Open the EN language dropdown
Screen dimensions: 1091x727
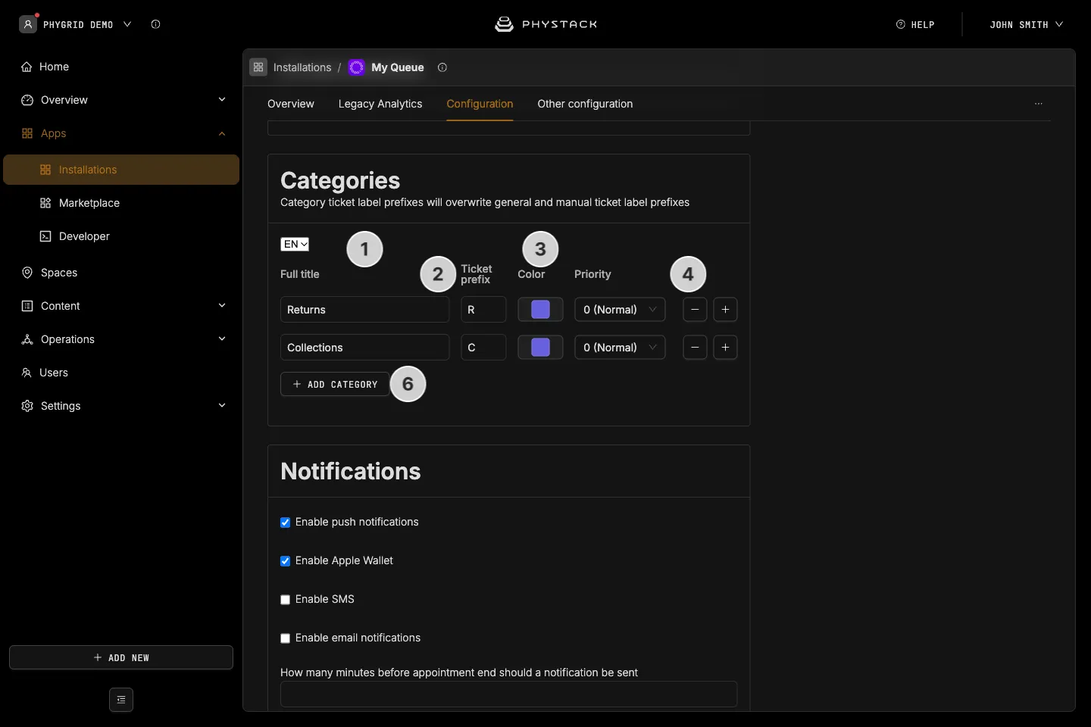[295, 244]
